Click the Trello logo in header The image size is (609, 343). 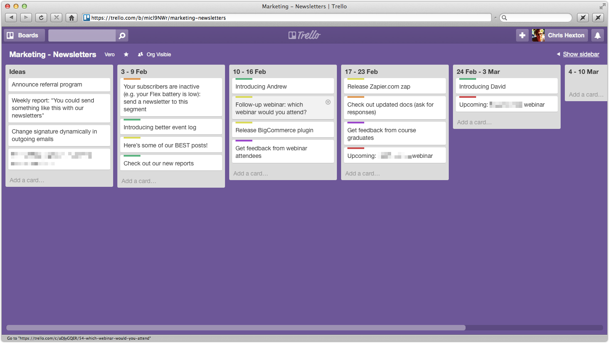[304, 35]
